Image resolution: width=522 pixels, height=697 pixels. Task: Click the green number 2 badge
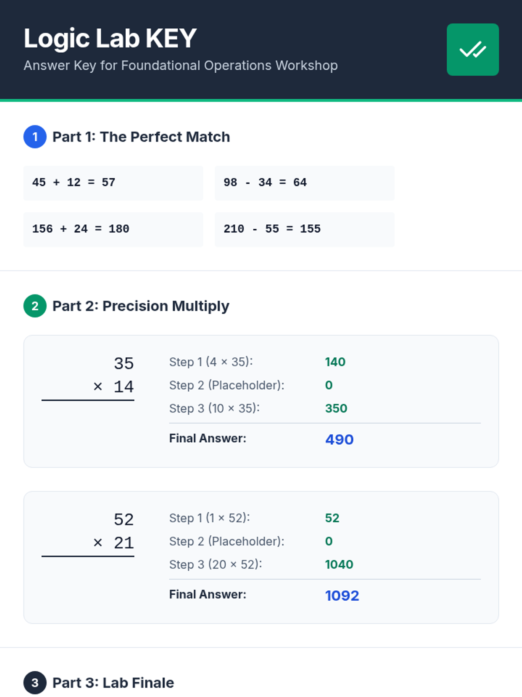click(x=35, y=306)
